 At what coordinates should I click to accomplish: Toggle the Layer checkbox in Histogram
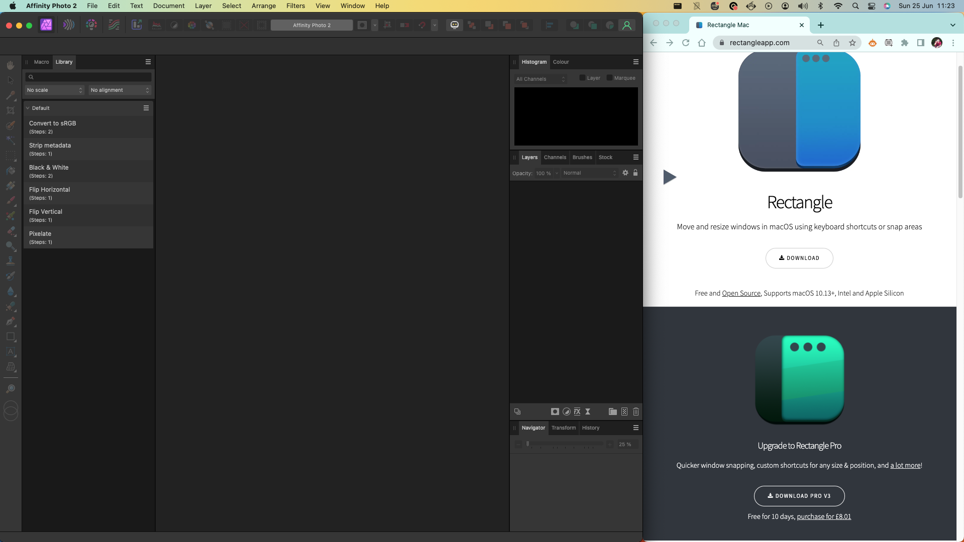click(x=582, y=78)
